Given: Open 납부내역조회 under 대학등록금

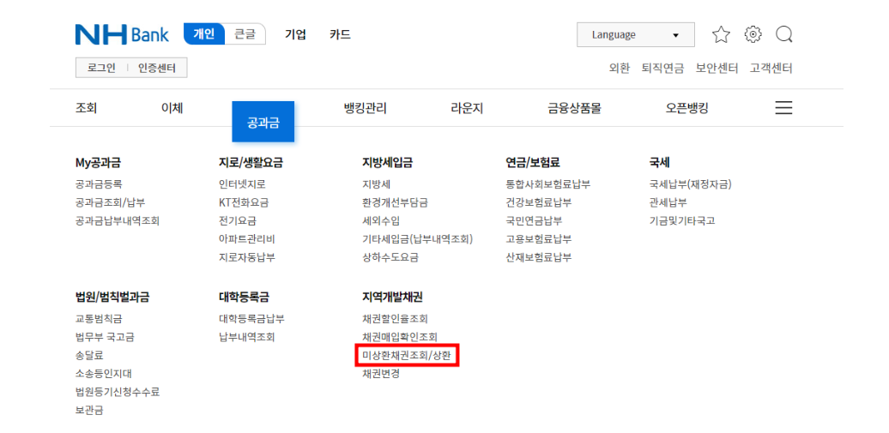Looking at the screenshot, I should [246, 337].
